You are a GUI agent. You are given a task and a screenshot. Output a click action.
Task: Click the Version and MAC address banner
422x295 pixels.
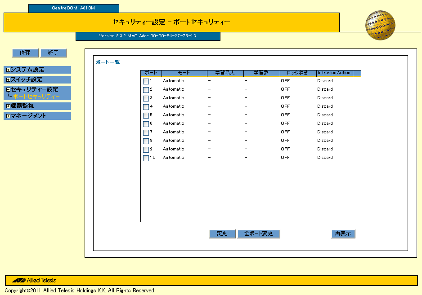(x=148, y=36)
